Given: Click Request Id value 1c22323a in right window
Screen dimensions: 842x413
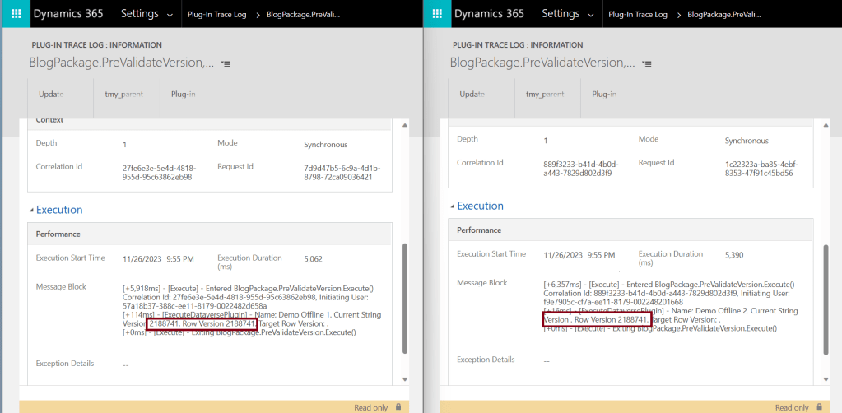Looking at the screenshot, I should 762,169.
